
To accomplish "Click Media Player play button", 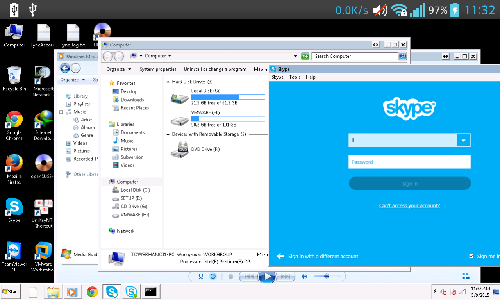I will pyautogui.click(x=267, y=277).
